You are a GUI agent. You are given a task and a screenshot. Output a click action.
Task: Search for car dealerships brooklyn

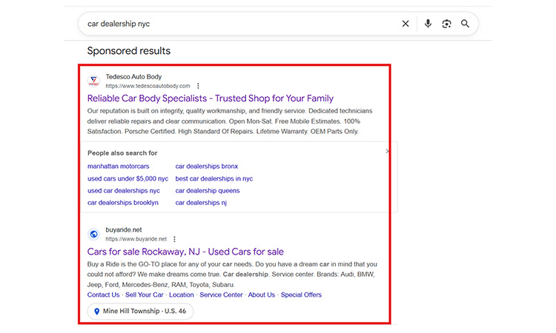123,203
